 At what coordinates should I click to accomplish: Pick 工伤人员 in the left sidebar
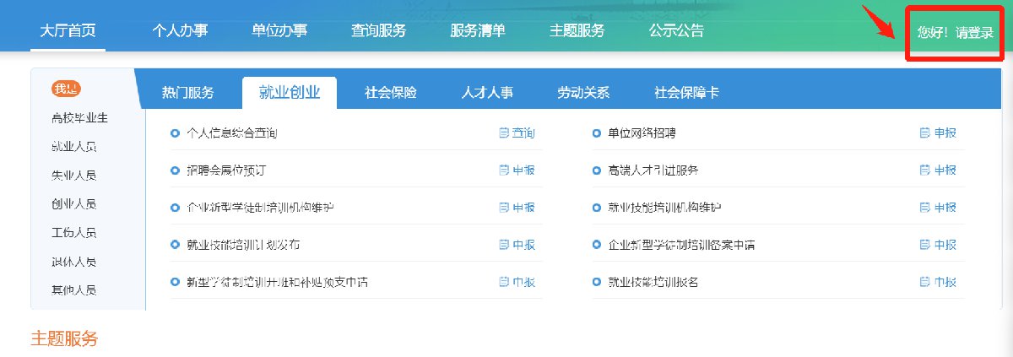[x=73, y=233]
